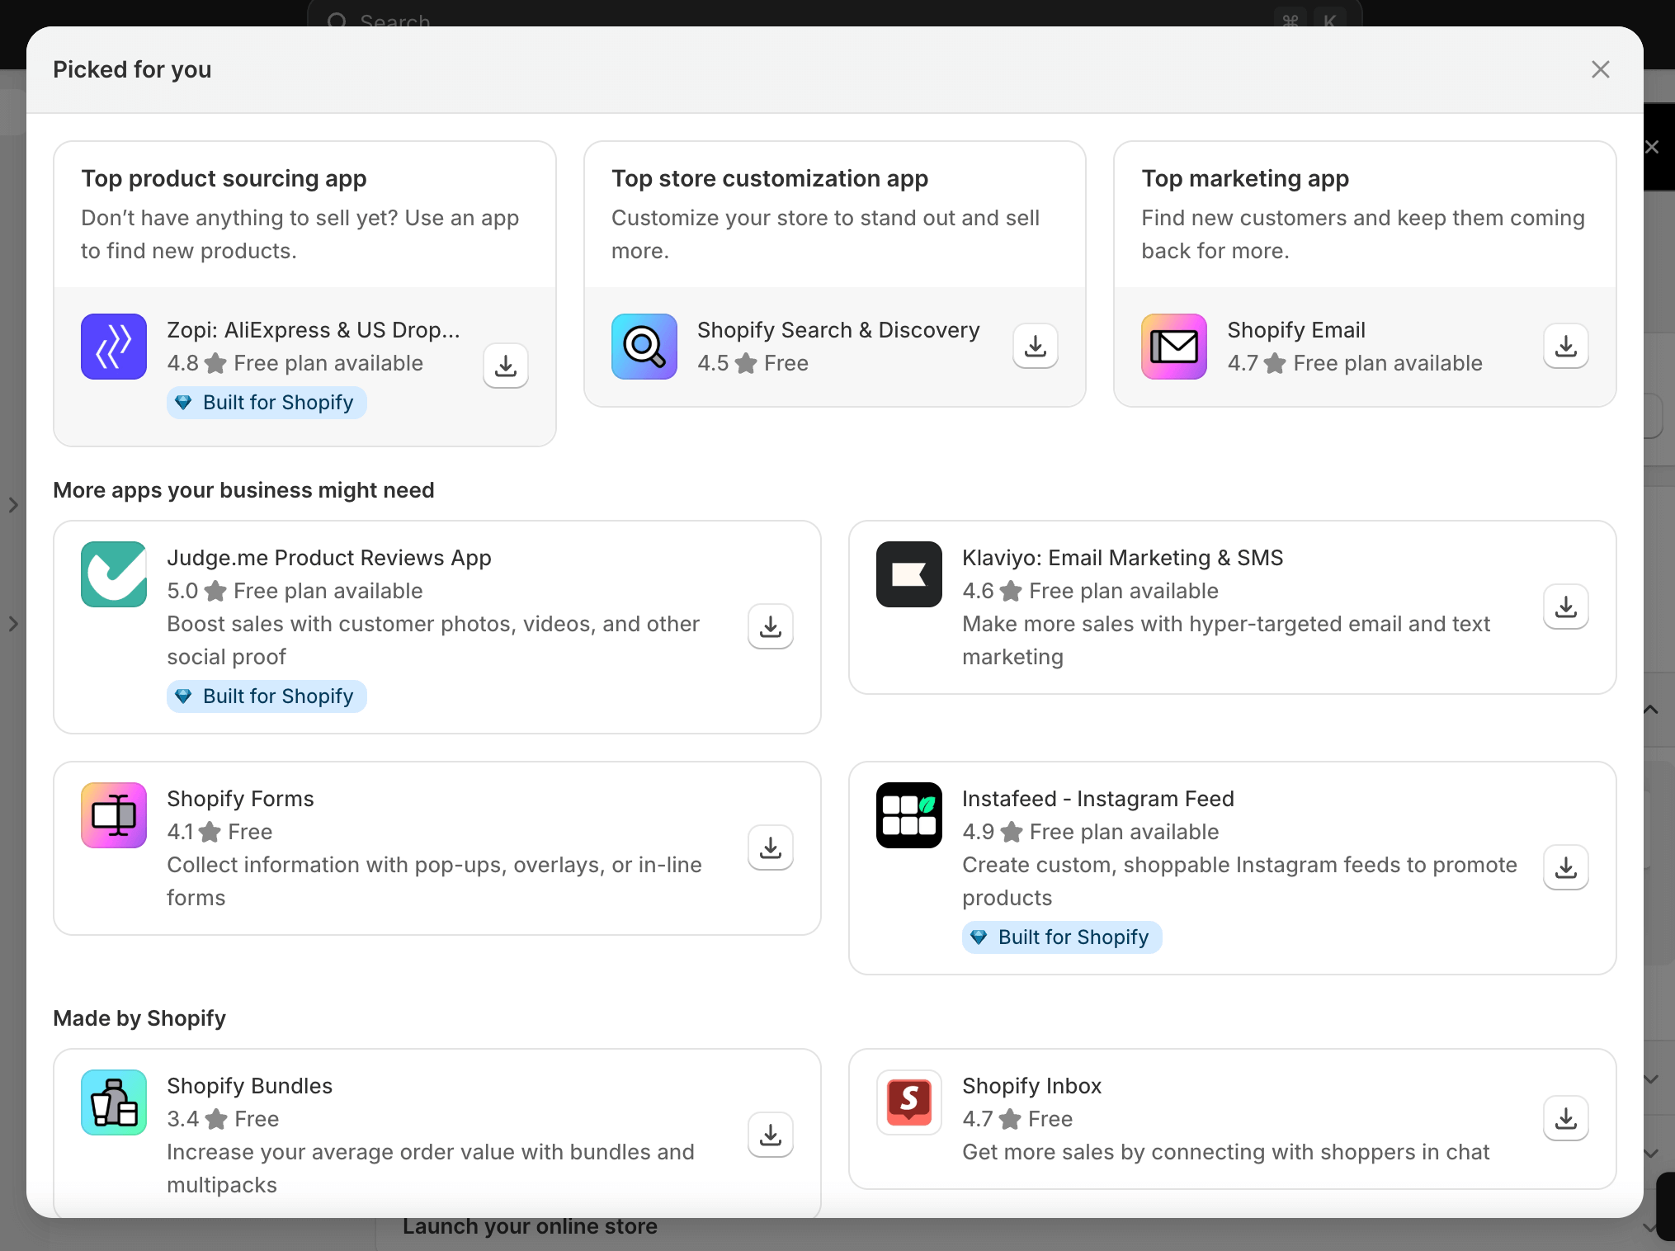The height and width of the screenshot is (1251, 1675).
Task: Click the Shopify Inbox red chat logo
Action: [909, 1102]
